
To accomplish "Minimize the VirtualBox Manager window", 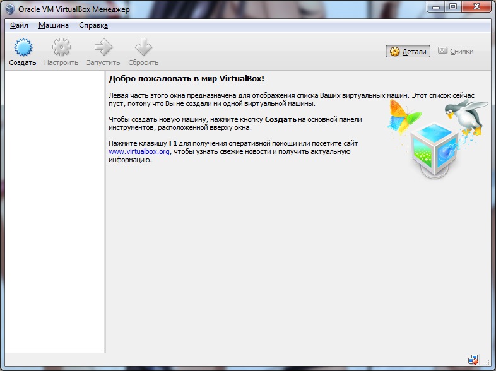I will click(x=436, y=7).
